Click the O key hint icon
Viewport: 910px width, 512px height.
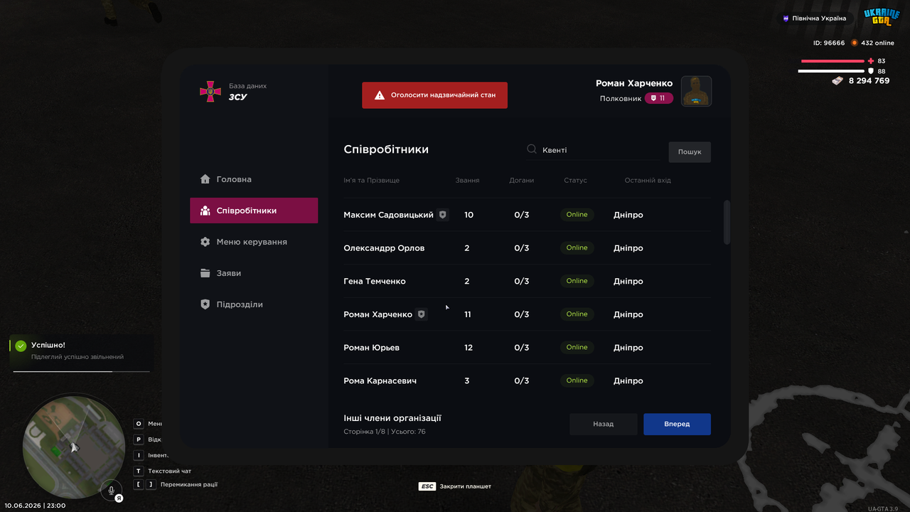tap(139, 424)
